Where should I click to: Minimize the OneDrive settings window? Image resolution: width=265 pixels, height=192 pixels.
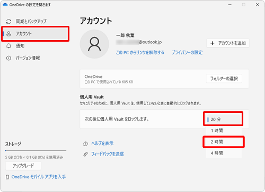(230, 5)
